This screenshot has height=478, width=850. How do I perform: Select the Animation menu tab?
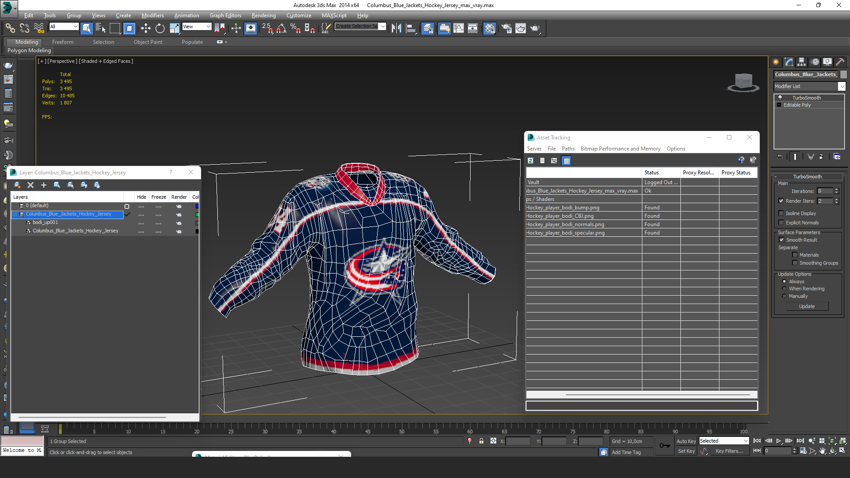tap(185, 16)
